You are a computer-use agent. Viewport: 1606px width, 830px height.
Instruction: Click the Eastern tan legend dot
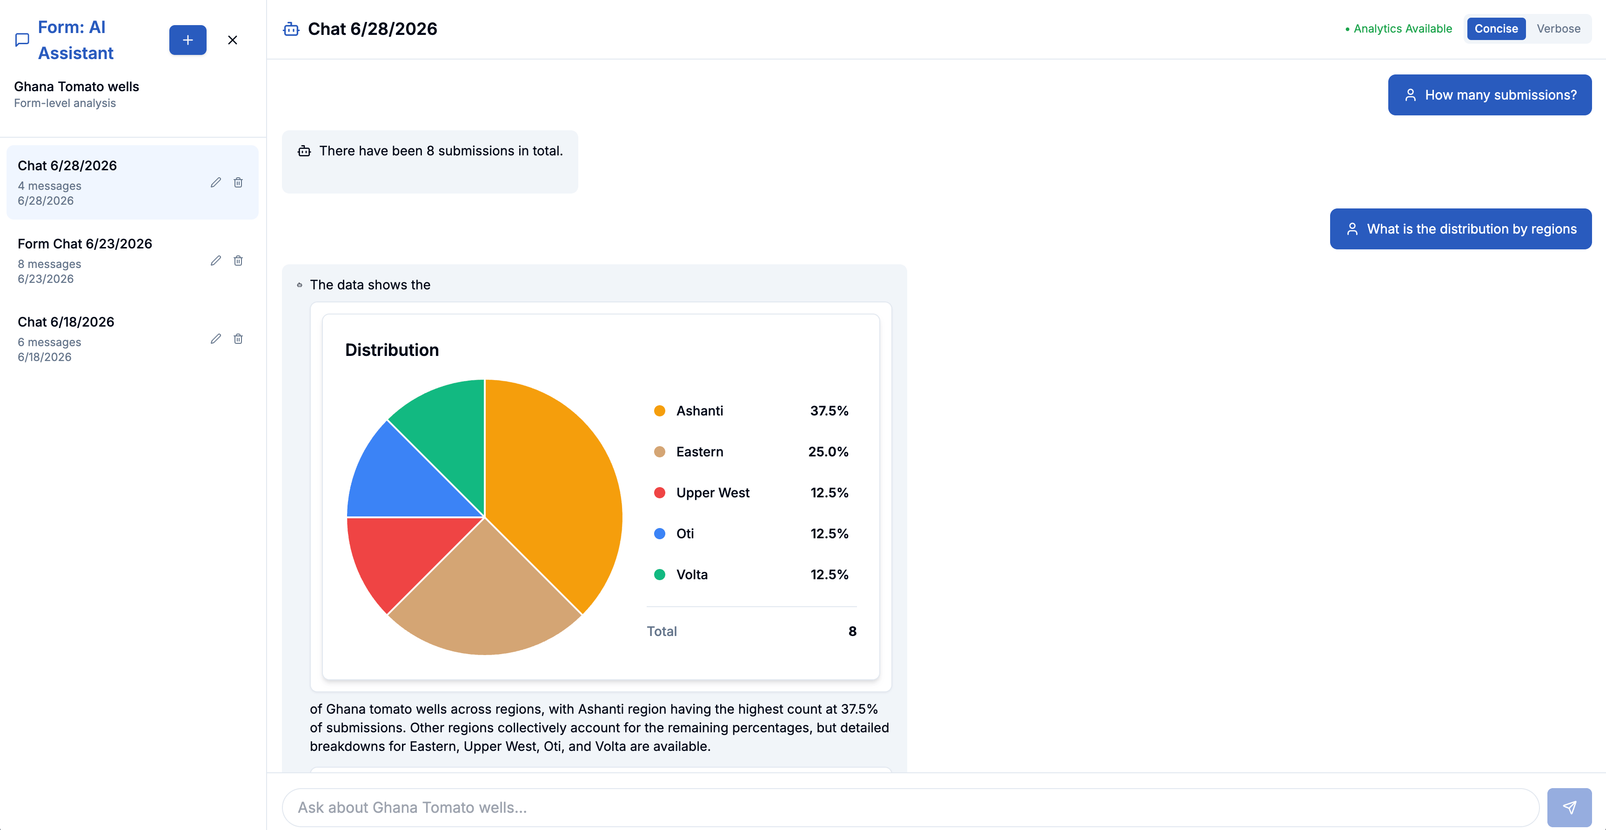click(x=660, y=451)
